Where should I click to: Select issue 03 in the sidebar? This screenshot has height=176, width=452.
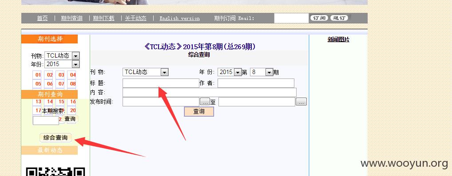(x=61, y=75)
